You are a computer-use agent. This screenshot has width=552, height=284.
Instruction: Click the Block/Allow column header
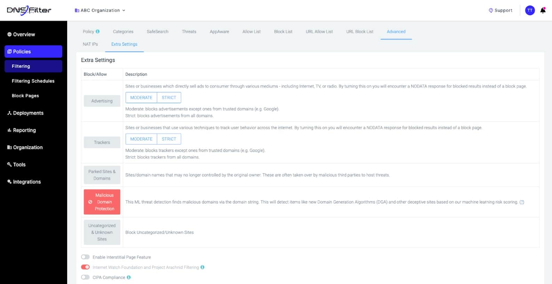point(95,74)
